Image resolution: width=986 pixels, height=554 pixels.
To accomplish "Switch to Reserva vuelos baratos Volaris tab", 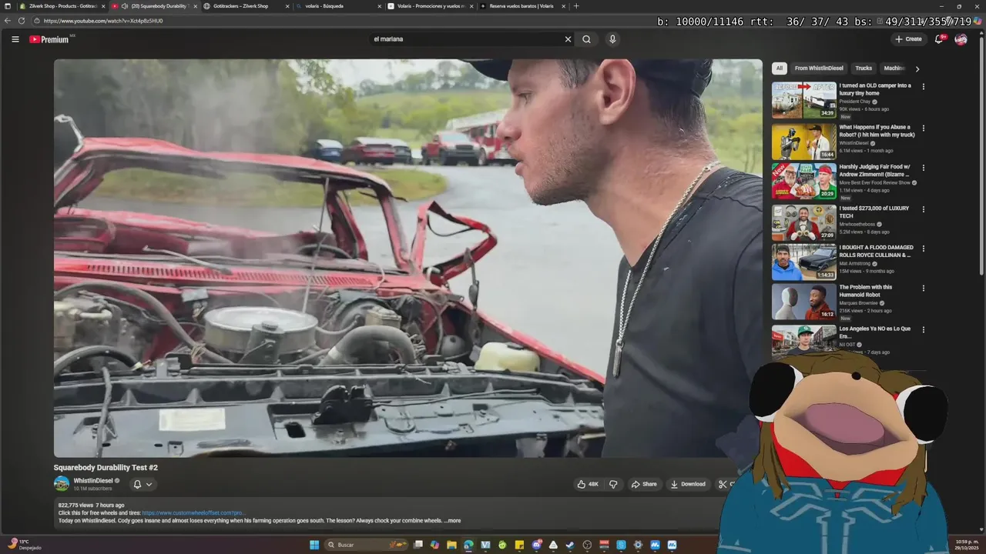I will tap(522, 6).
